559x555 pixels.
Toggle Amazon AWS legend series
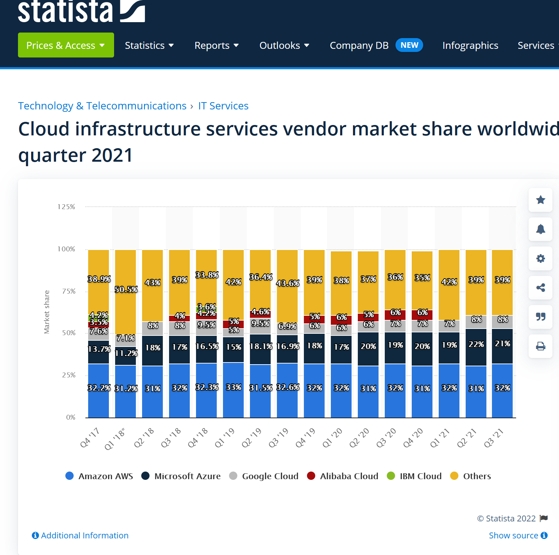[99, 476]
